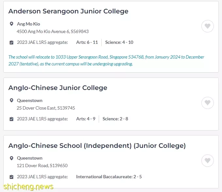This screenshot has width=222, height=192.
Task: Click clipboard icon in Anglo-Chinese Junior College card
Action: coord(11,119)
